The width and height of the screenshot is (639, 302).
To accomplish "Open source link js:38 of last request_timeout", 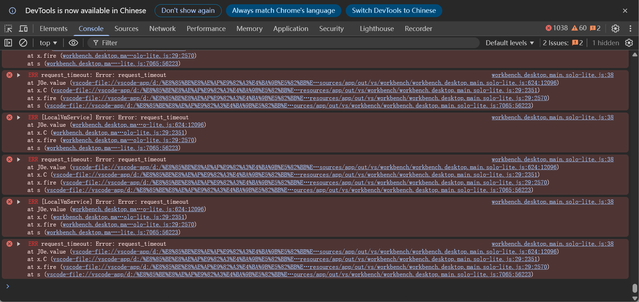I will (553, 244).
